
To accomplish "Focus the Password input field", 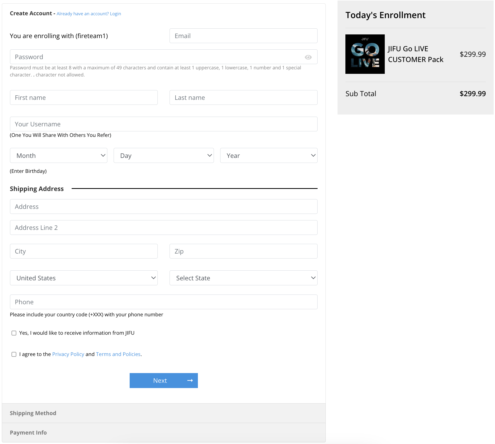I will point(164,57).
